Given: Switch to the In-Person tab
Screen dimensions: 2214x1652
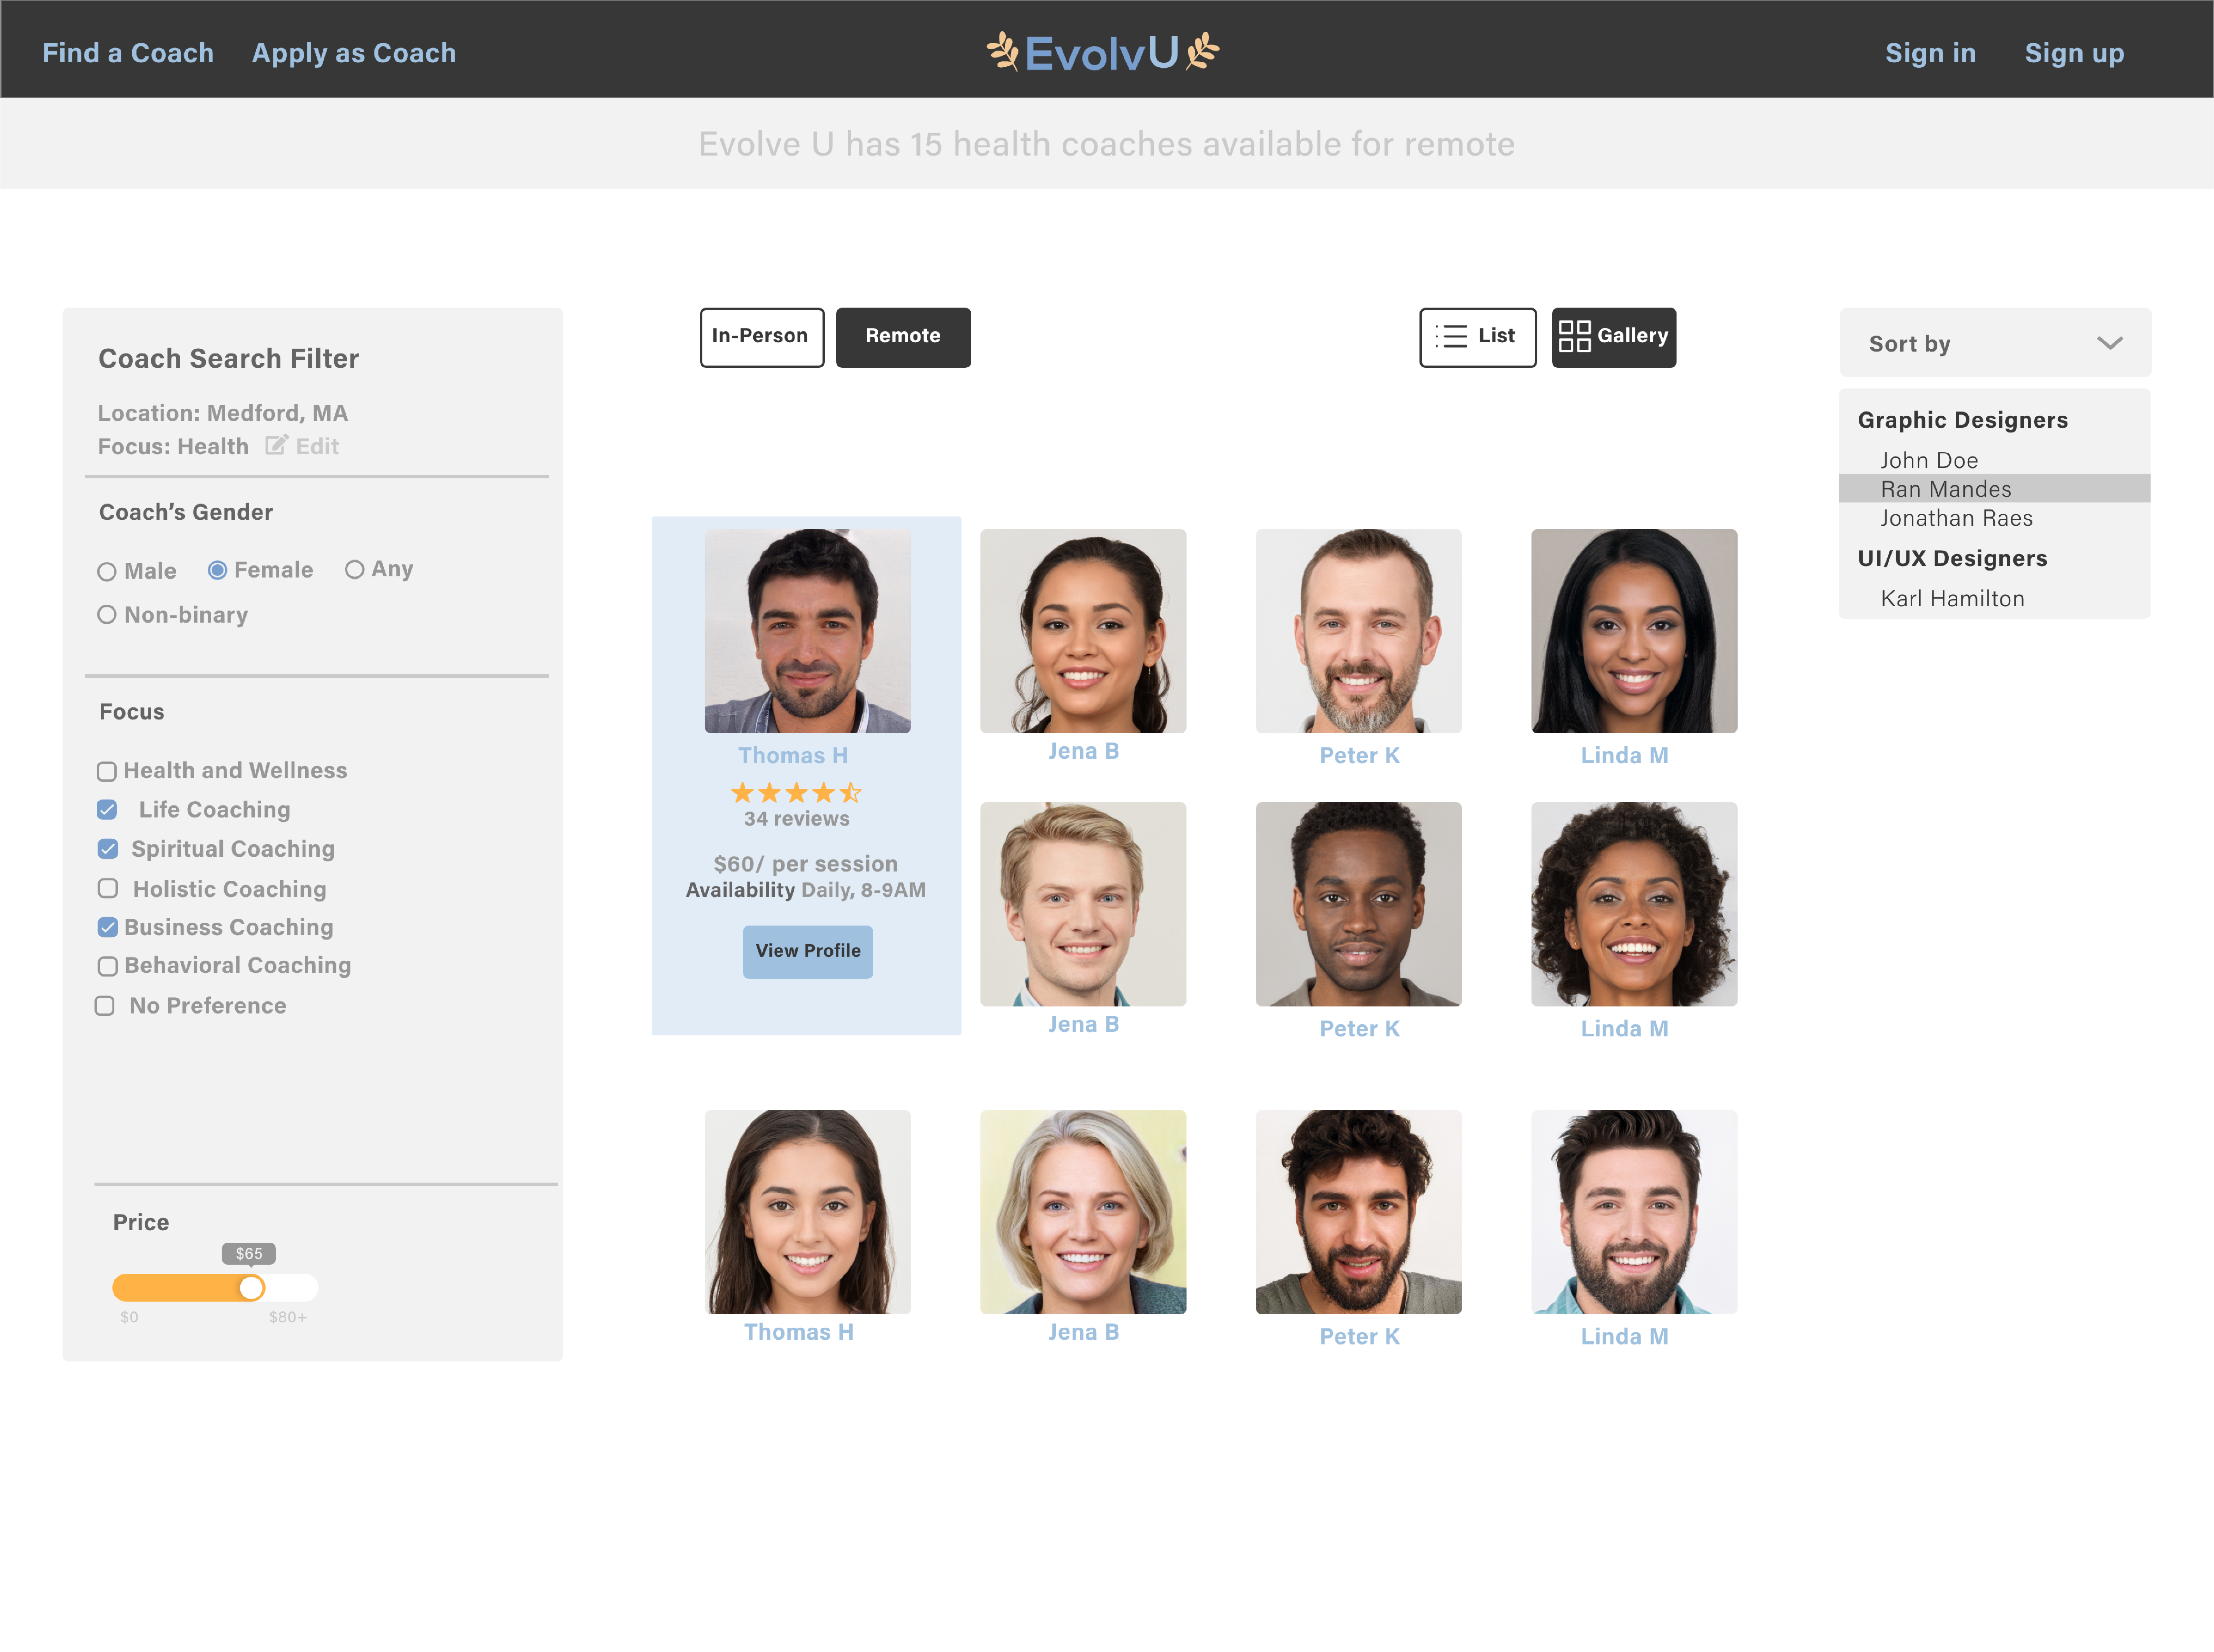Looking at the screenshot, I should [761, 337].
